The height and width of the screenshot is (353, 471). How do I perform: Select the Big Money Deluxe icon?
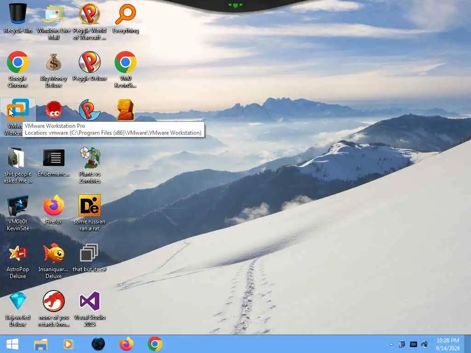tap(53, 69)
